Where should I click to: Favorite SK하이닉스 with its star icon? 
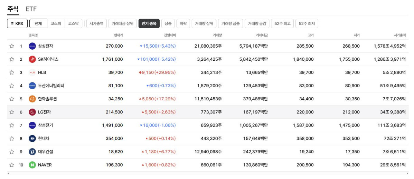tap(12, 59)
